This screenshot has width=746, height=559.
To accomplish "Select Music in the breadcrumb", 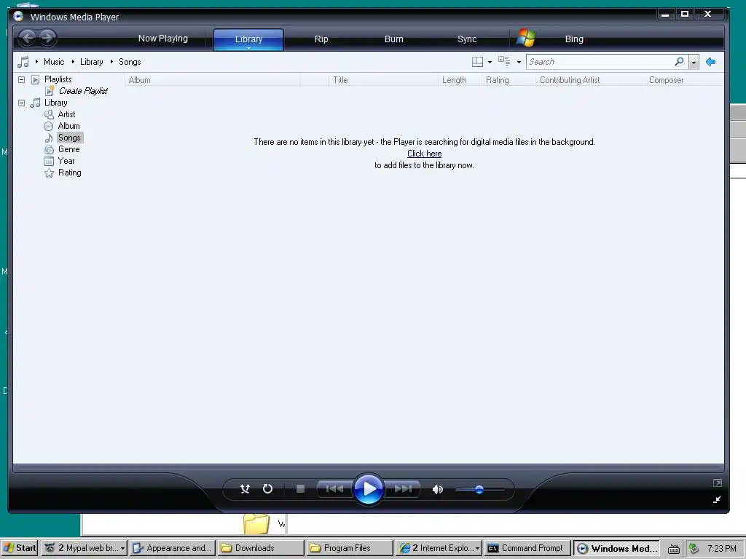I will 54,62.
